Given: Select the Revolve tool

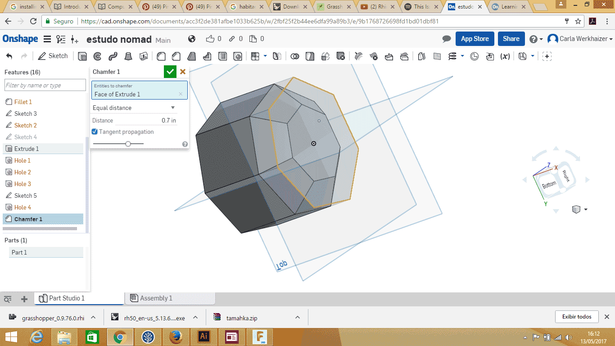Looking at the screenshot, I should [x=97, y=56].
